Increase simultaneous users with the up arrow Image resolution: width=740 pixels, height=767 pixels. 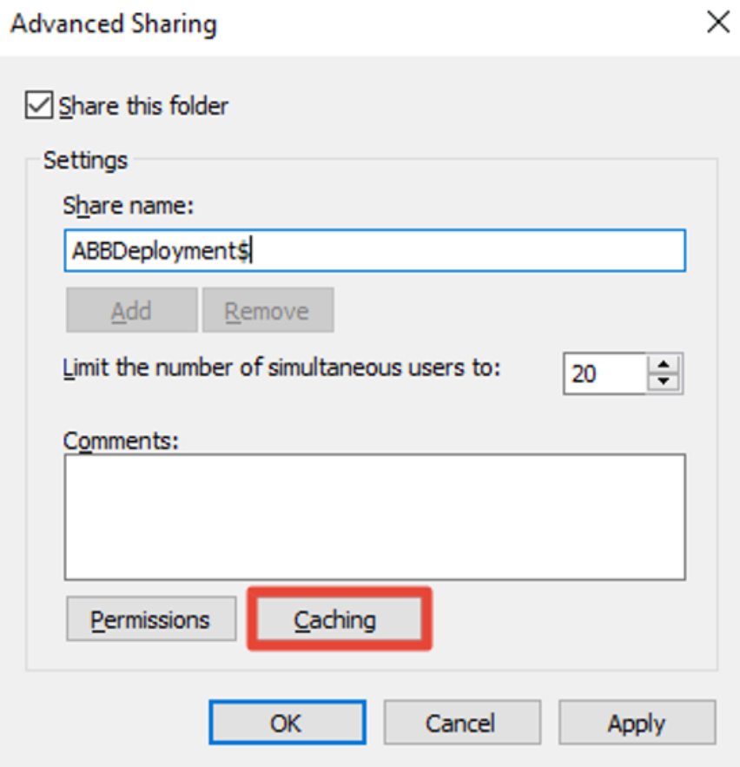pyautogui.click(x=664, y=365)
